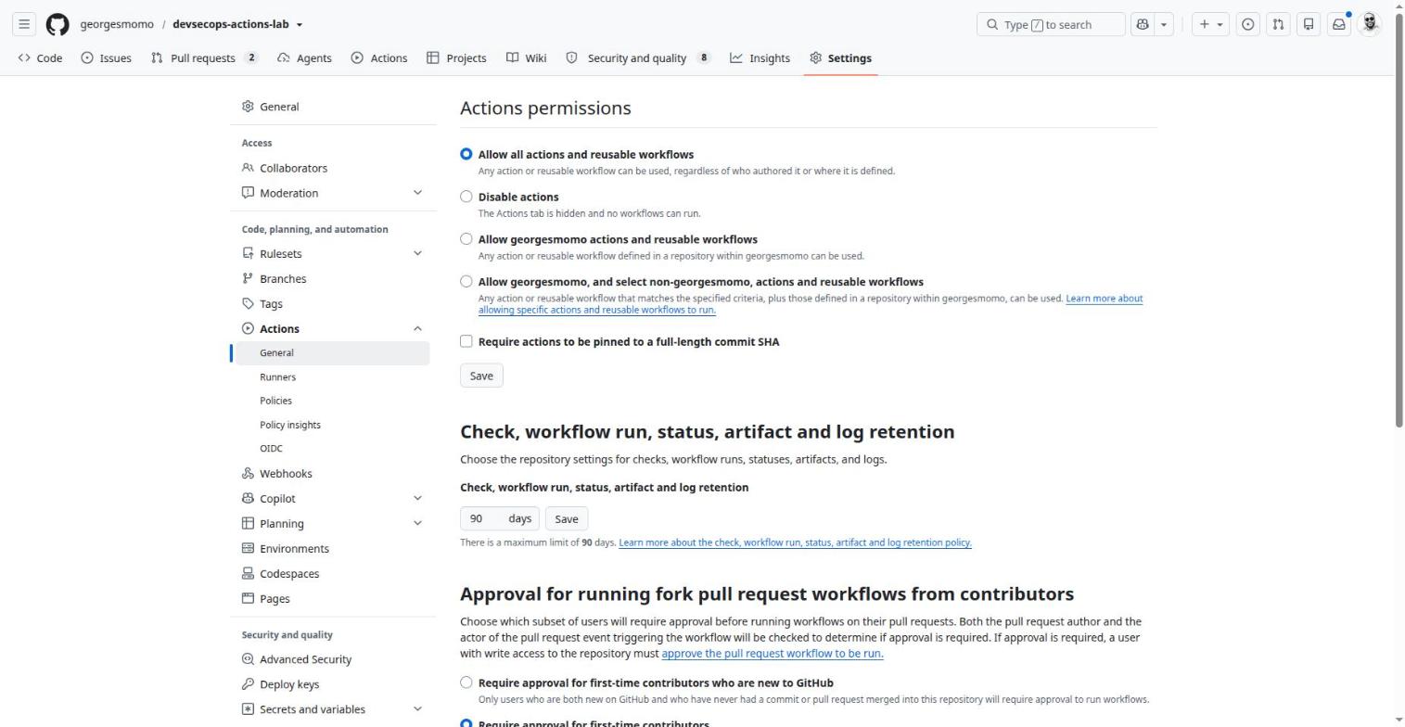Image resolution: width=1405 pixels, height=727 pixels.
Task: Select approval for first-time contributors new to GitHub
Action: click(x=466, y=682)
